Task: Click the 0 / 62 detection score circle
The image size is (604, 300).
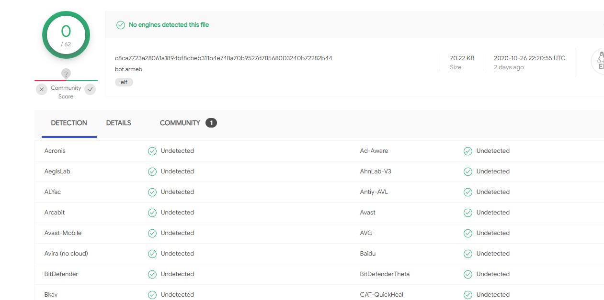Action: (x=66, y=35)
